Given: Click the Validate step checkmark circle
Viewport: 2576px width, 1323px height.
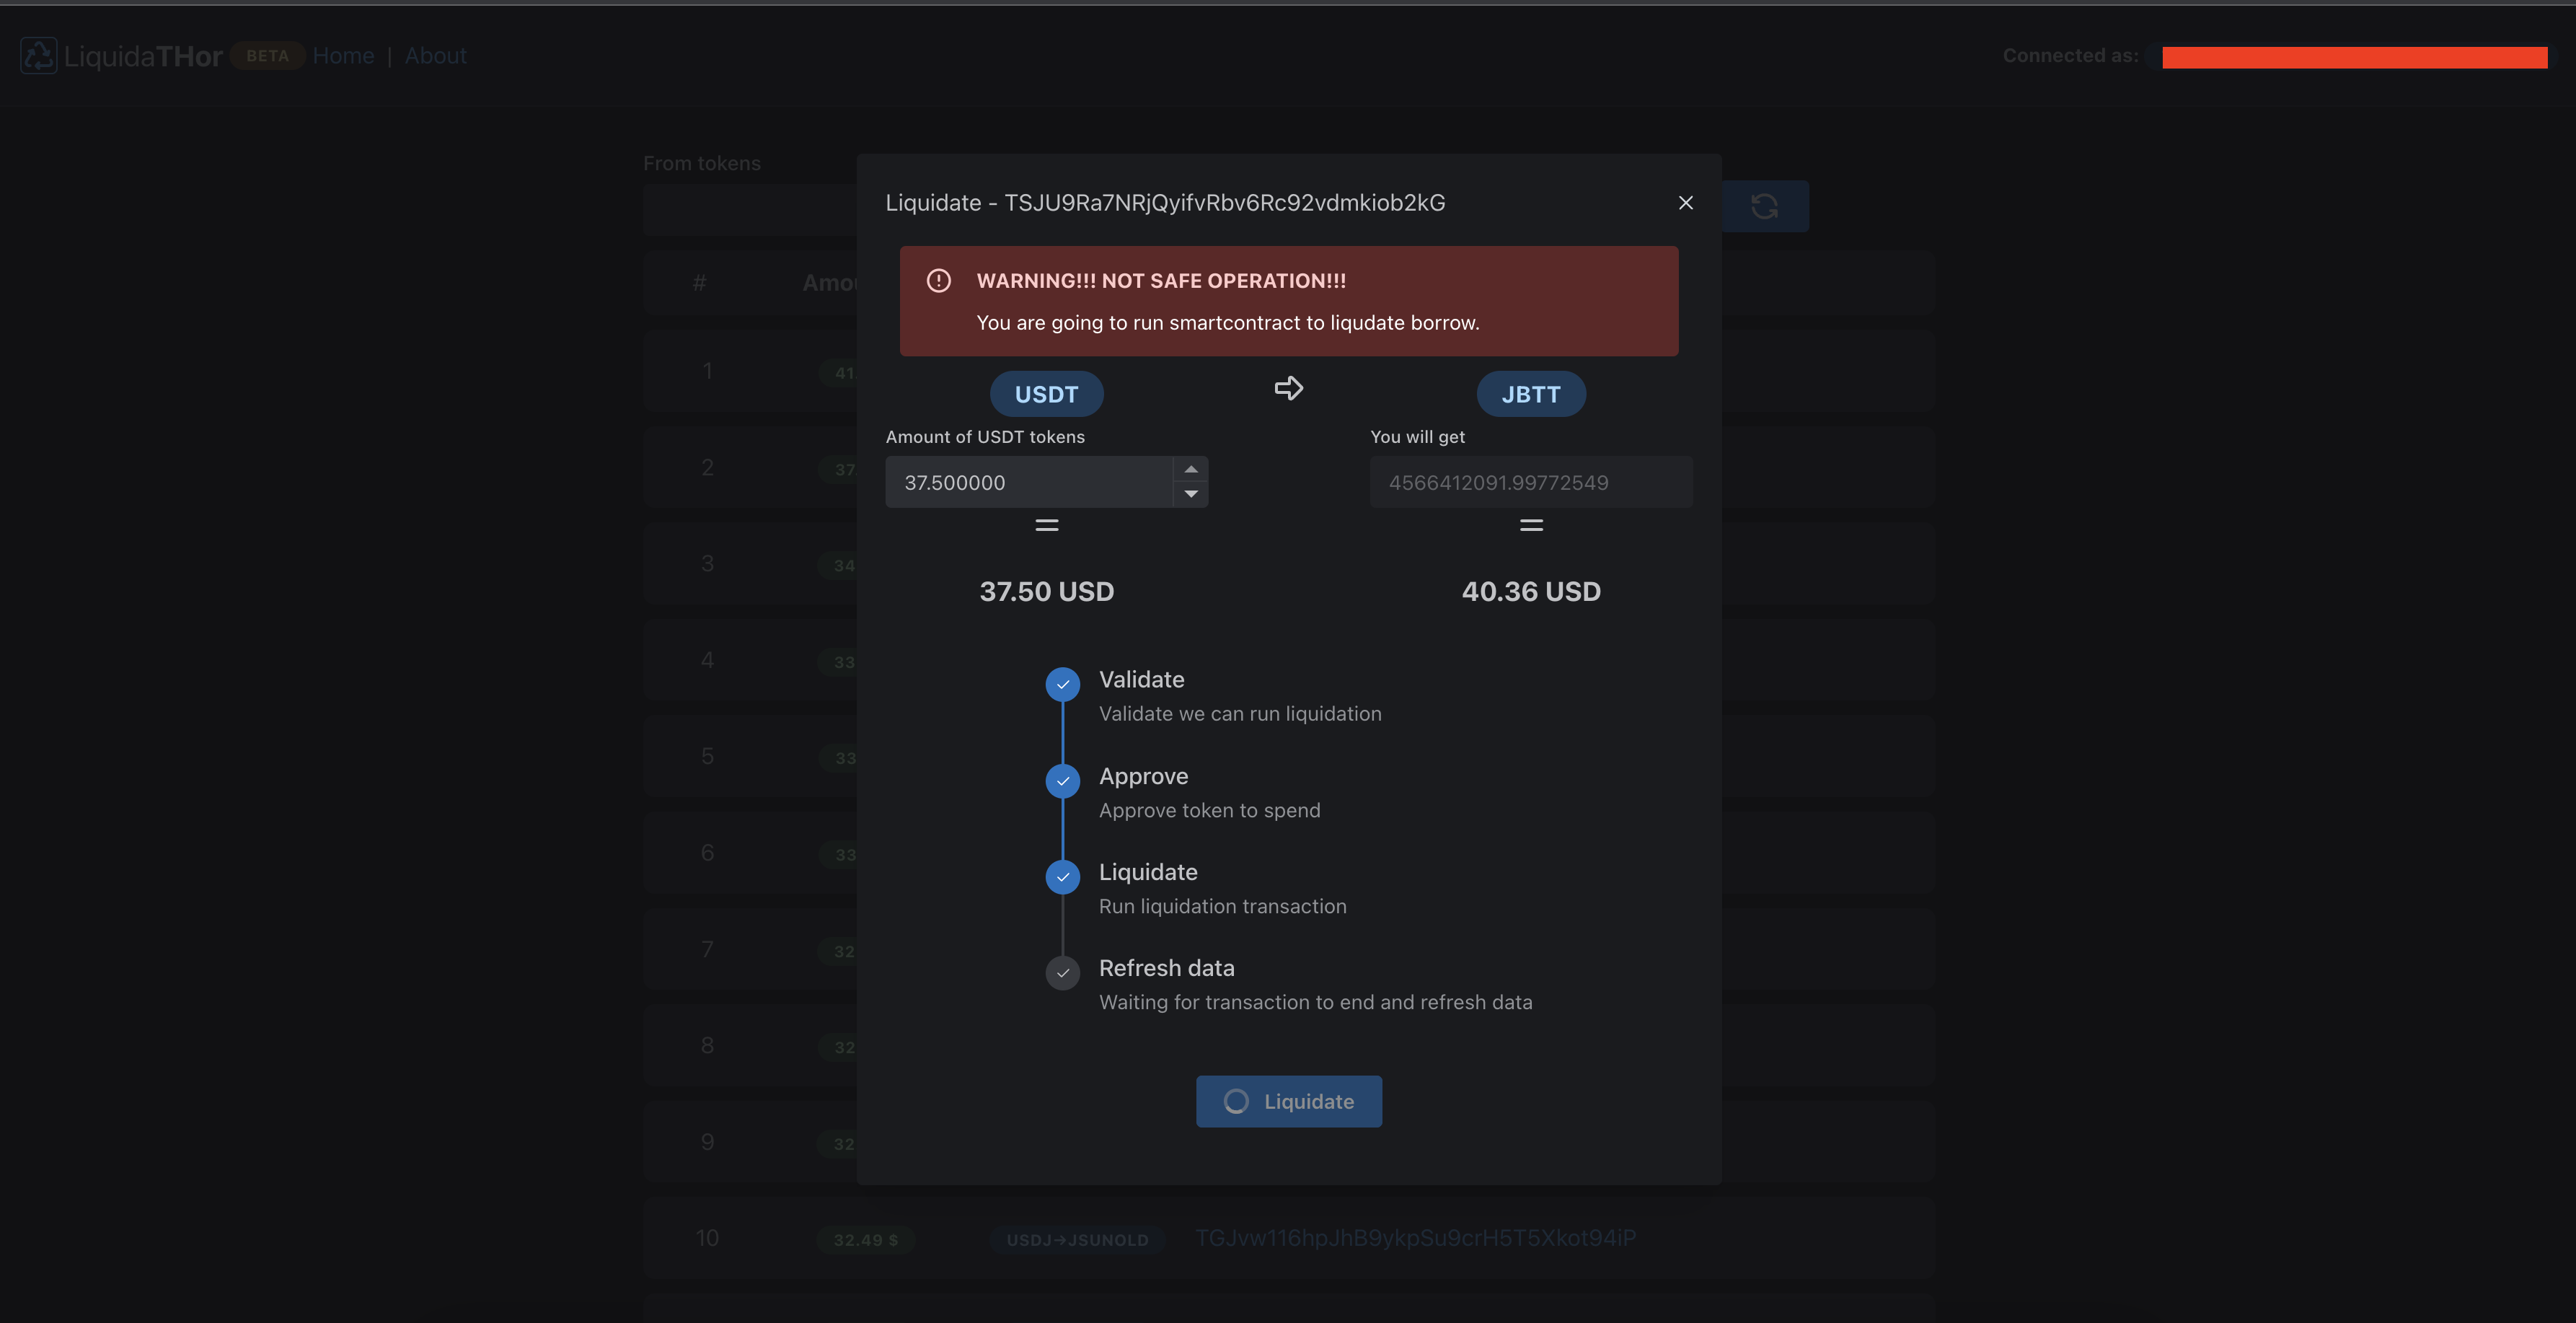Looking at the screenshot, I should click(x=1062, y=685).
